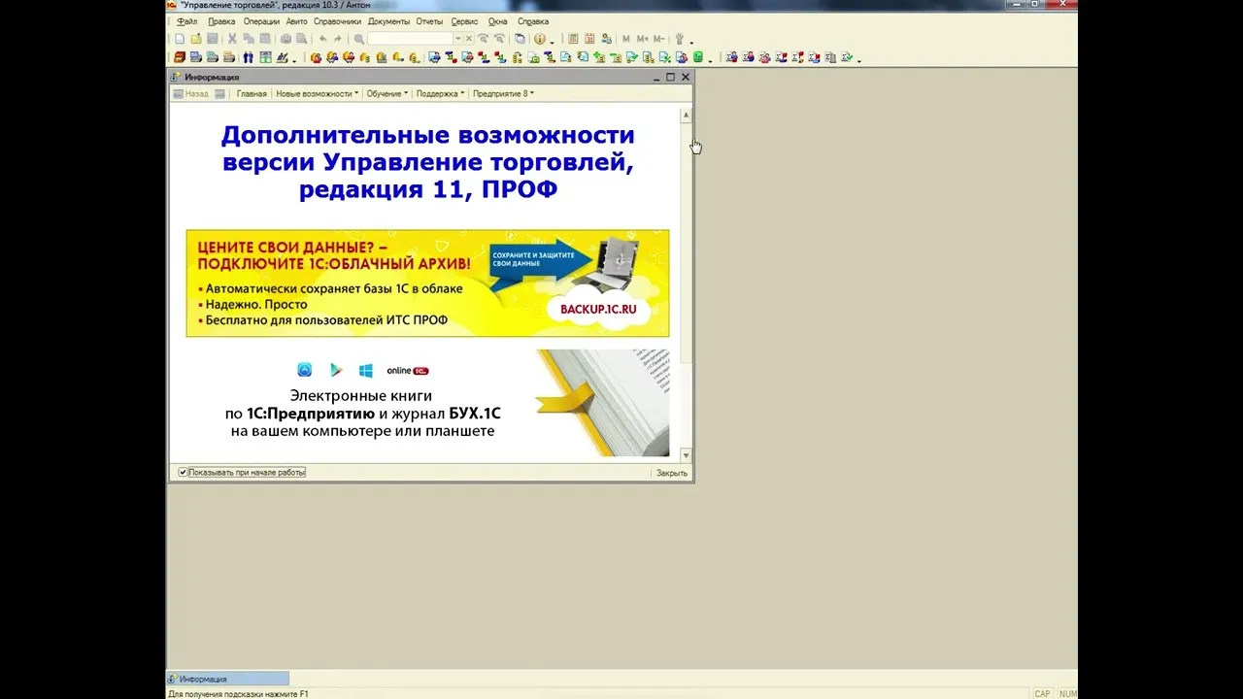Expand the Предприятие 8 dropdown
Screen dimensions: 1243x699
(503, 94)
